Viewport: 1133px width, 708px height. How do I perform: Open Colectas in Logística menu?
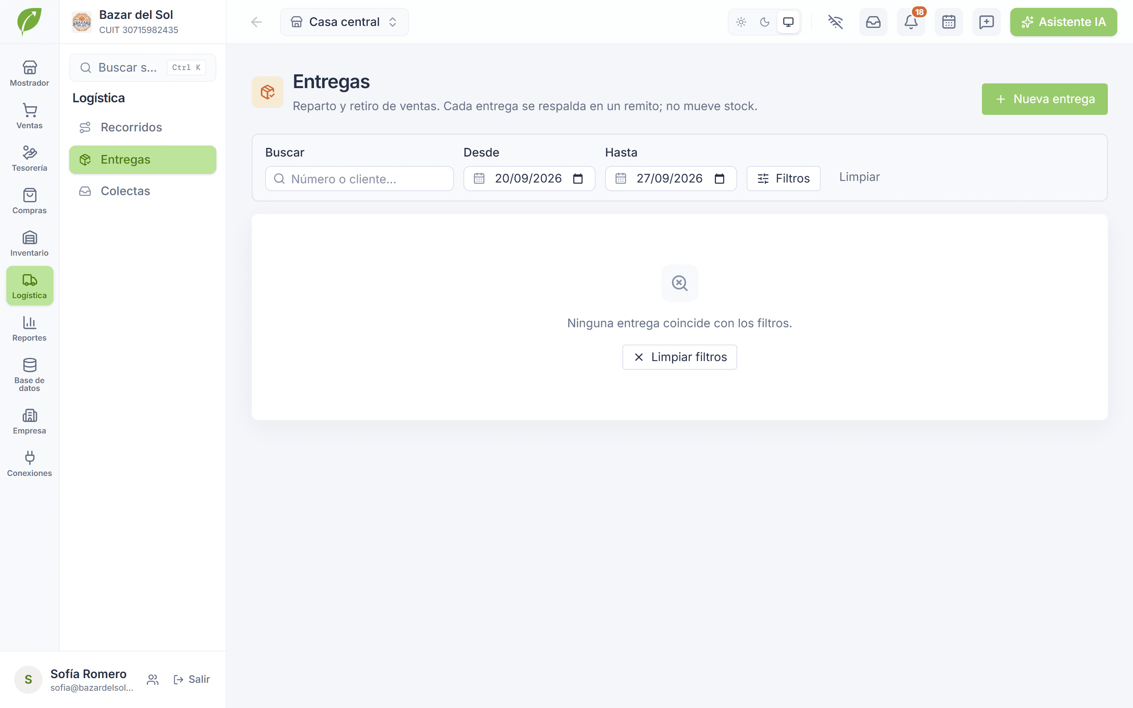[x=143, y=191]
